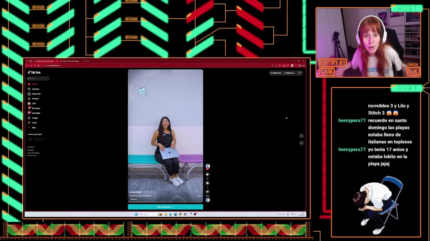Open the browser three-dots menu
430x241 pixels.
[296, 66]
